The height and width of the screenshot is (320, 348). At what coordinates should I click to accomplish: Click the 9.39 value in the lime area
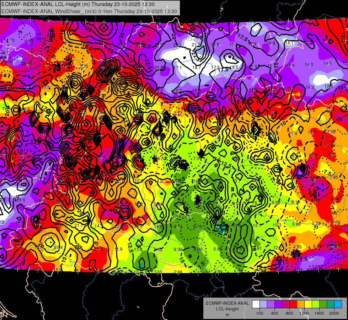(178, 250)
